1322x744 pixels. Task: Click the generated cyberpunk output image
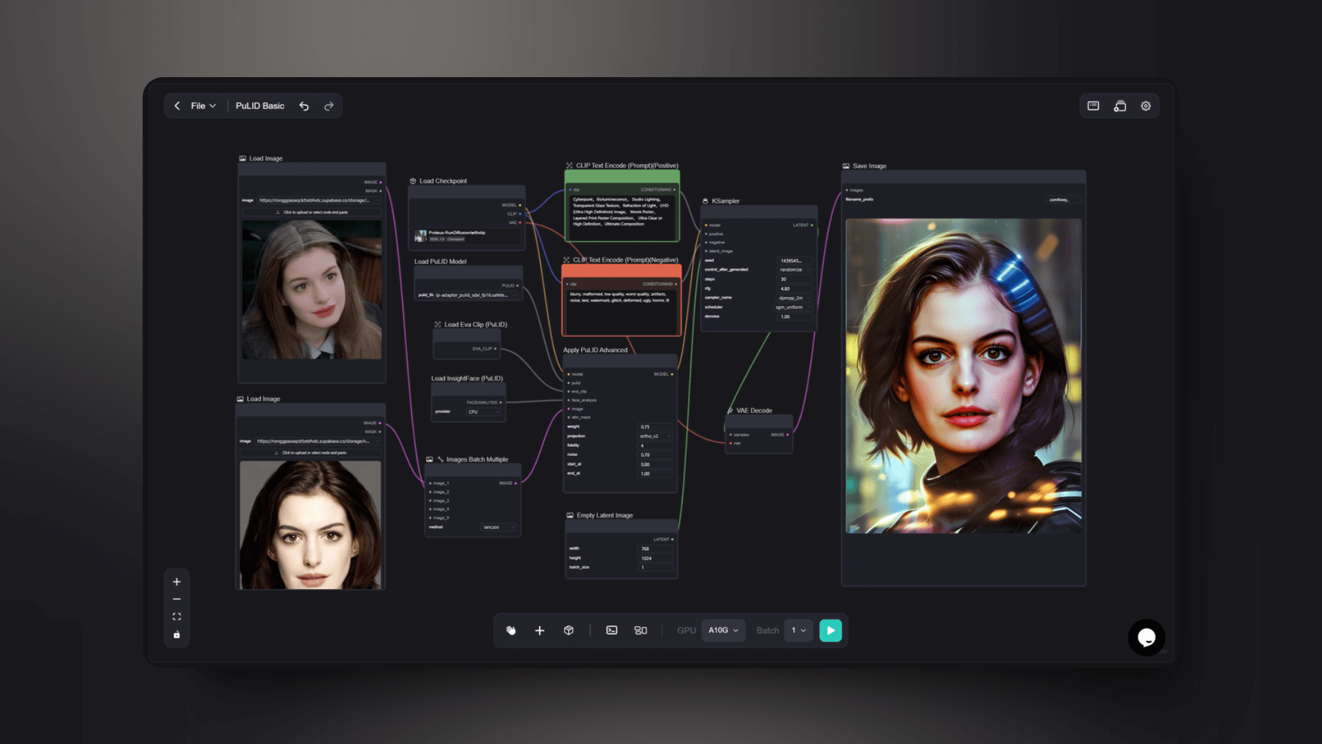coord(963,375)
